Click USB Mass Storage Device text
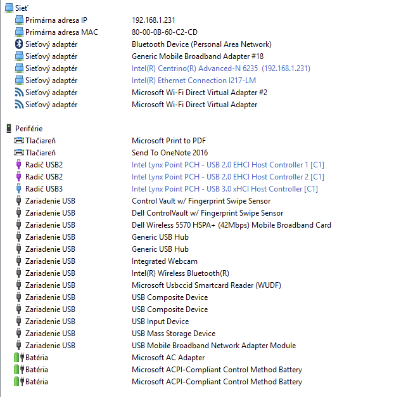 [174, 334]
